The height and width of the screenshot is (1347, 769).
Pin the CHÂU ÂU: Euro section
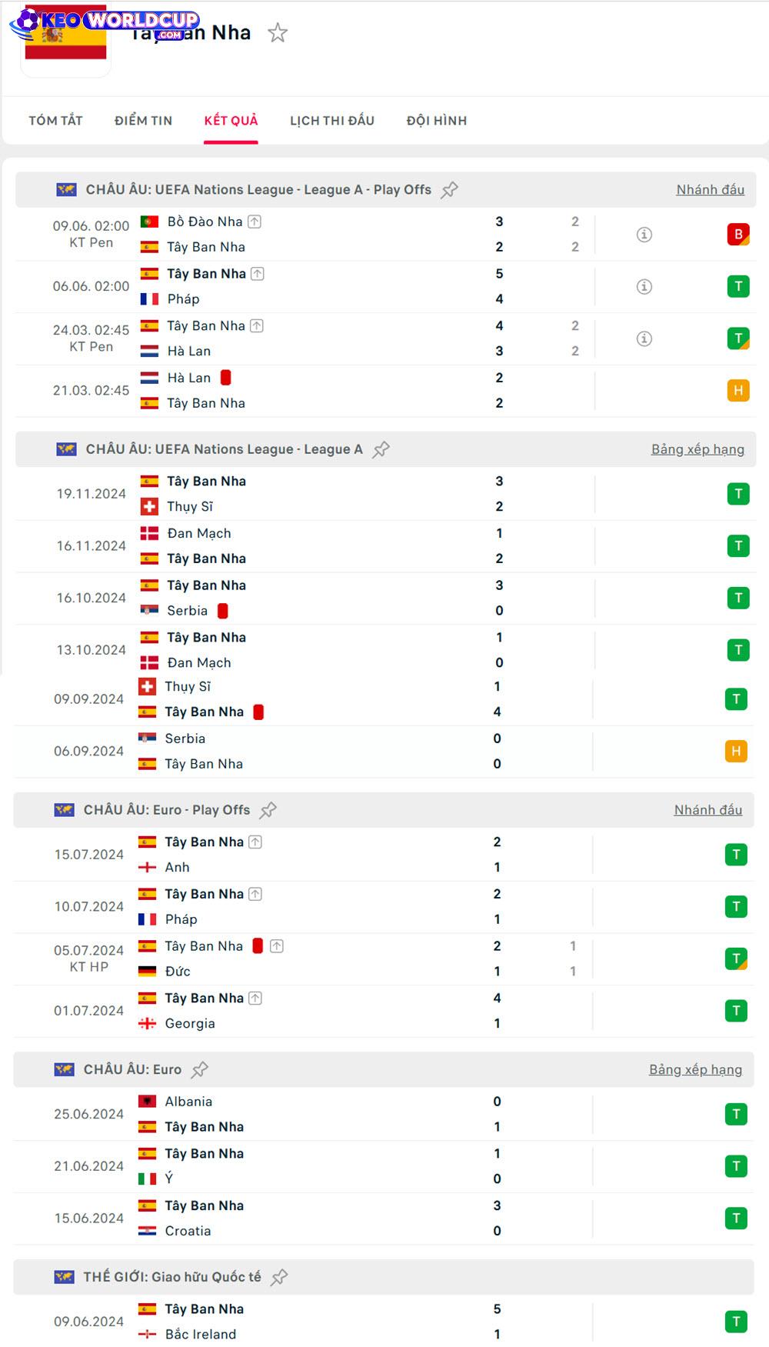point(200,1070)
